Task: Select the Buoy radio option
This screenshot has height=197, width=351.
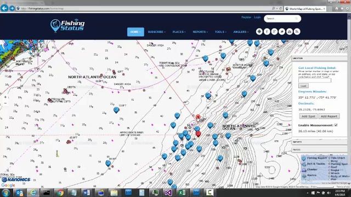Action: (x=330, y=161)
